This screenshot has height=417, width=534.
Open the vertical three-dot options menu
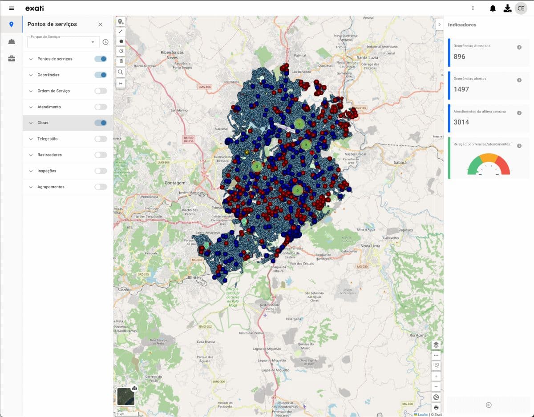click(473, 8)
